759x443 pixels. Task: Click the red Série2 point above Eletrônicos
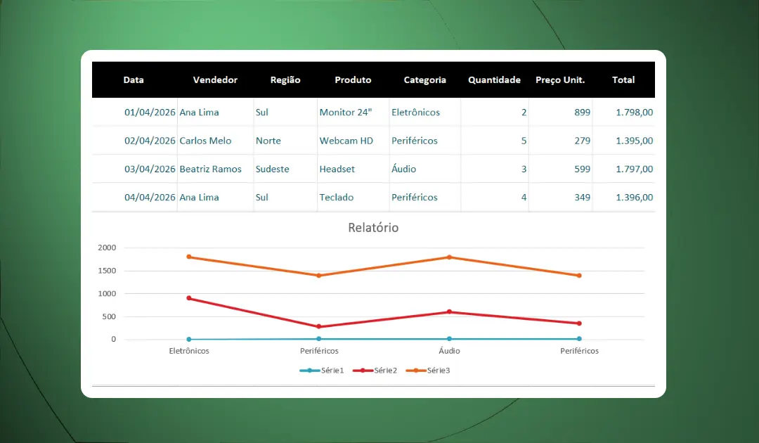click(189, 298)
